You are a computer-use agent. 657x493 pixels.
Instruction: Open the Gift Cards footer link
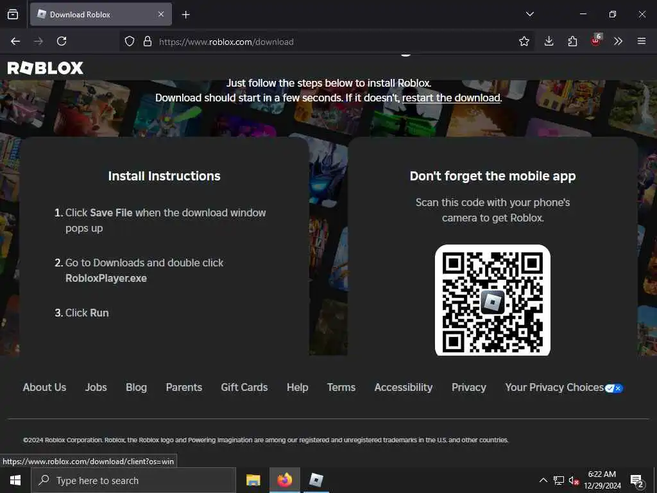point(244,387)
